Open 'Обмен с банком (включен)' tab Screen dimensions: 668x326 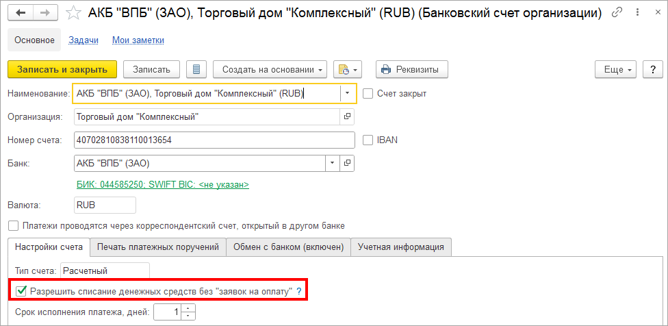point(289,247)
